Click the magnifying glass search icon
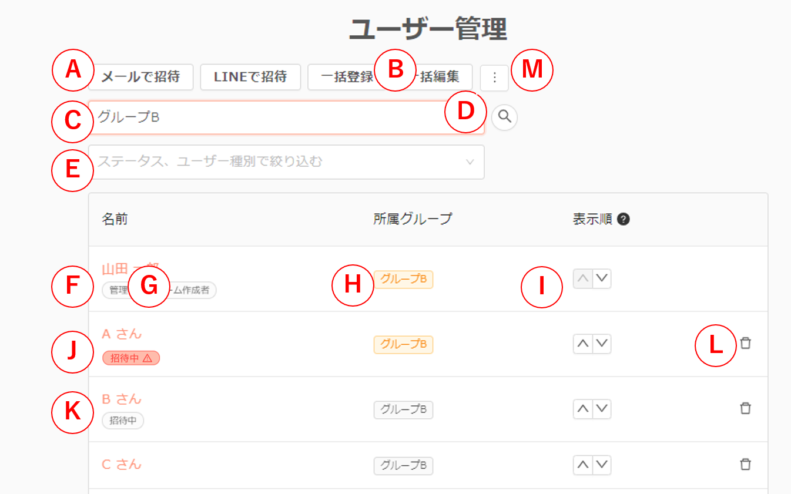Viewport: 791px width, 494px height. click(x=504, y=117)
